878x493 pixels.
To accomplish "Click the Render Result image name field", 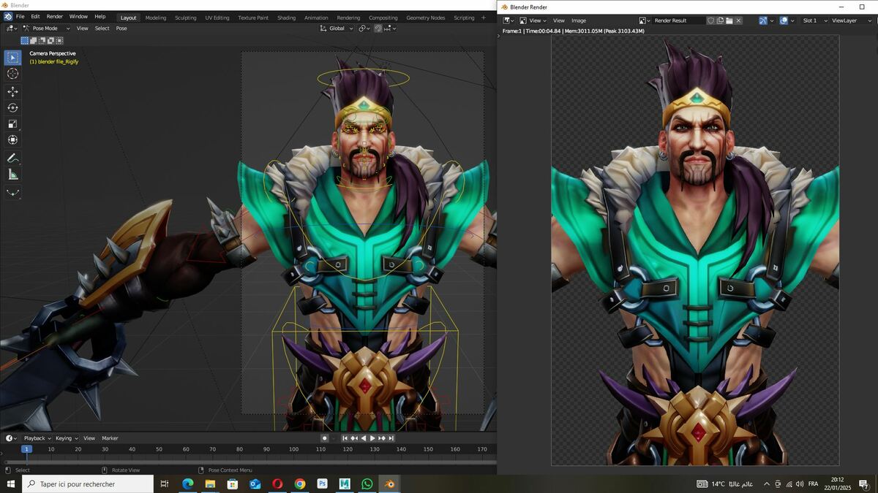I will [678, 20].
